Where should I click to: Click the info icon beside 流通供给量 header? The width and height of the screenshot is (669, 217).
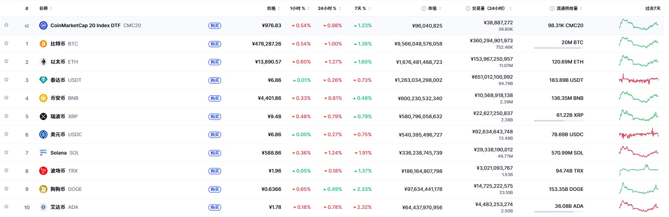552,8
